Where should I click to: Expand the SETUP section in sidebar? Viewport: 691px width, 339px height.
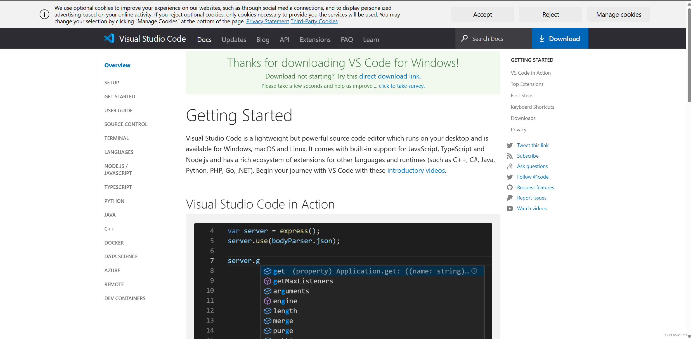112,83
